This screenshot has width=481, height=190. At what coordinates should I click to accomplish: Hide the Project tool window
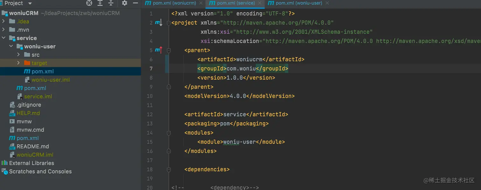coord(136,3)
